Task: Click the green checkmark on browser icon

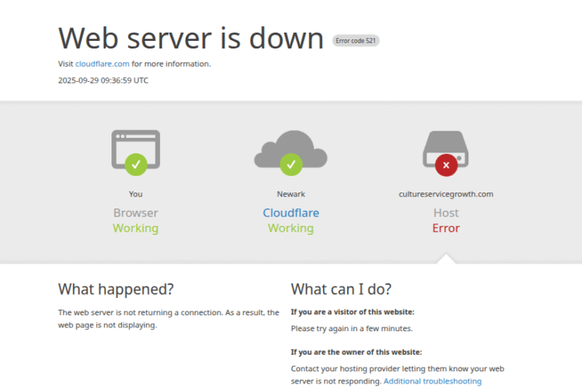Action: click(x=136, y=164)
